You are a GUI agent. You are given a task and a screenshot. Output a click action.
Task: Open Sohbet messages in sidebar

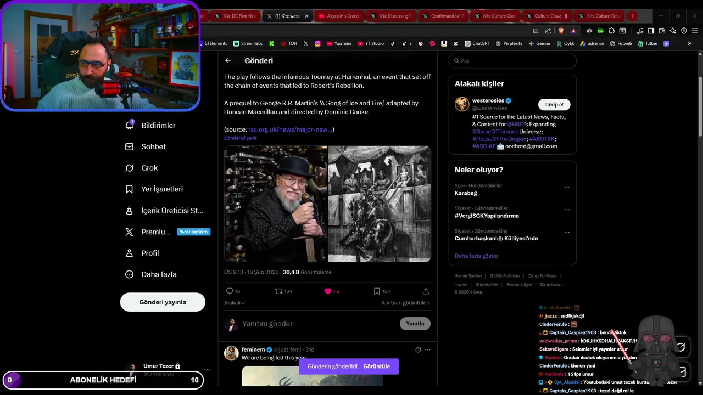[x=146, y=146]
